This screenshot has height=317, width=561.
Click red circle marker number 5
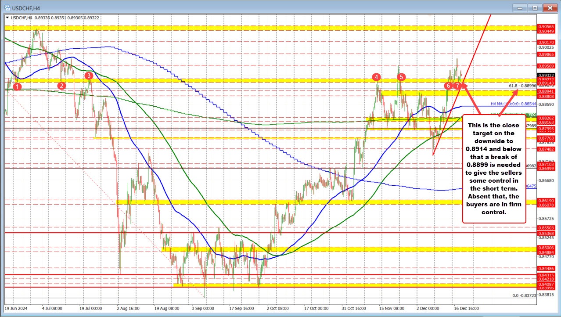tap(401, 77)
